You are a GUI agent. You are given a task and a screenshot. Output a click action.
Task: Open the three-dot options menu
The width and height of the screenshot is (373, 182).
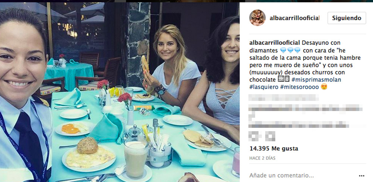361,176
